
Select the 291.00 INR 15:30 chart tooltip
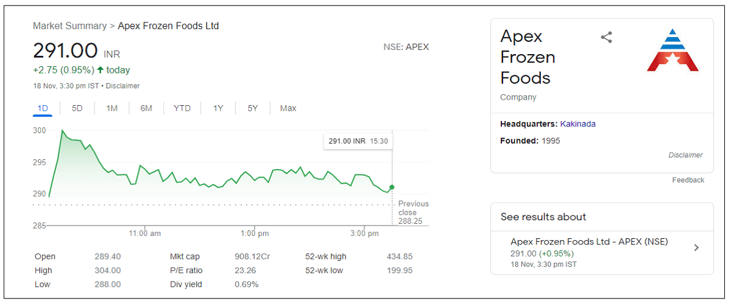click(x=358, y=141)
